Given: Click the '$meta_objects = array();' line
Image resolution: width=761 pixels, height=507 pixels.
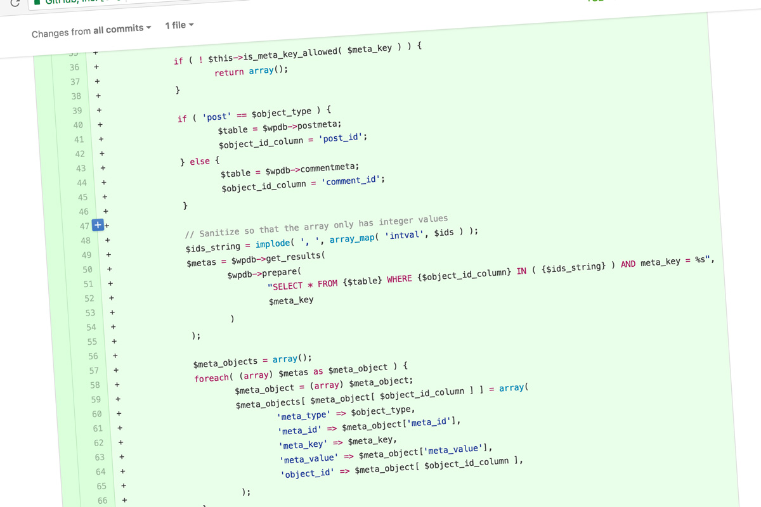Looking at the screenshot, I should click(x=252, y=361).
